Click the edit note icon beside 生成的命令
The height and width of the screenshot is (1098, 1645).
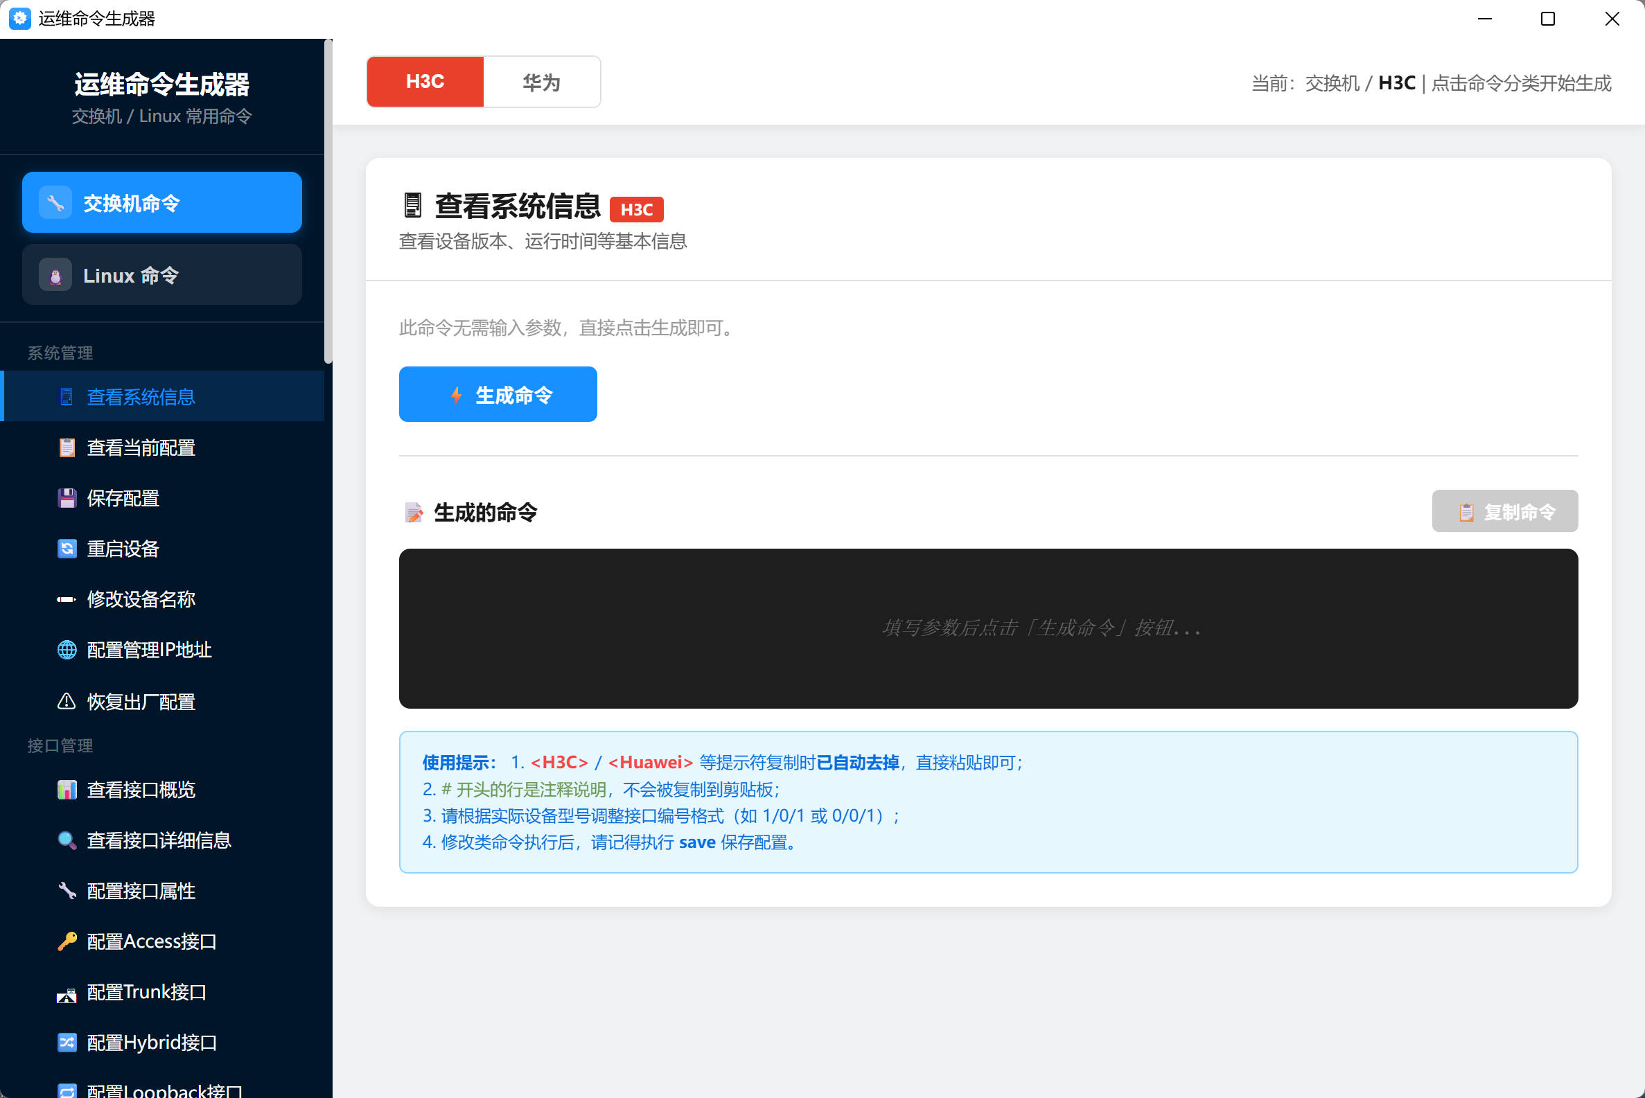[414, 513]
